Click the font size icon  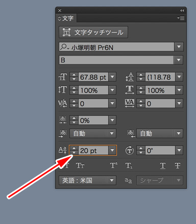coord(63,77)
